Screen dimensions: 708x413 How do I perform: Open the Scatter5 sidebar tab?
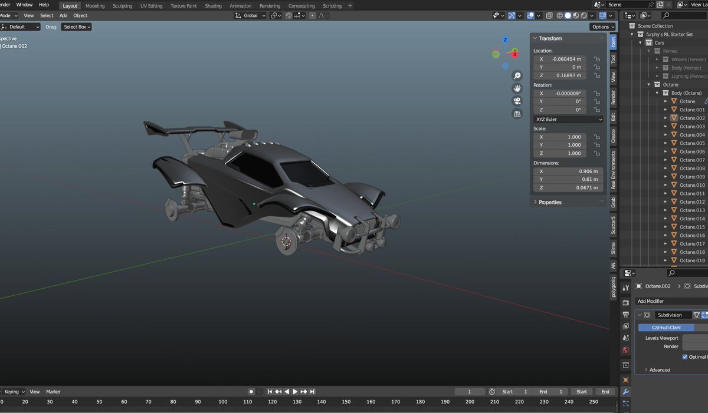[x=614, y=224]
